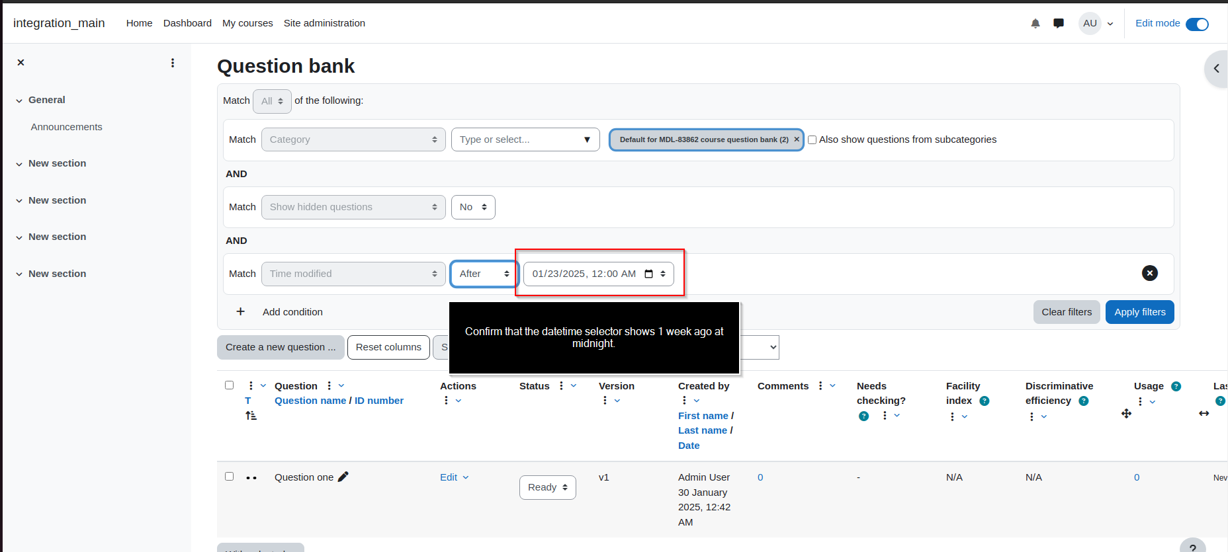Open the AU user menu

[1096, 23]
